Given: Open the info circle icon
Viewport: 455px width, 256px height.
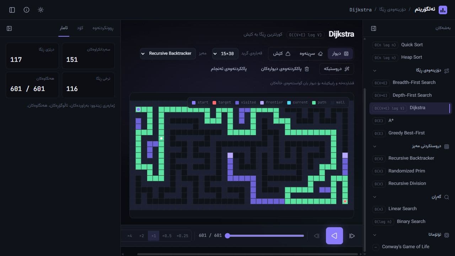Looking at the screenshot, I should (x=26, y=10).
